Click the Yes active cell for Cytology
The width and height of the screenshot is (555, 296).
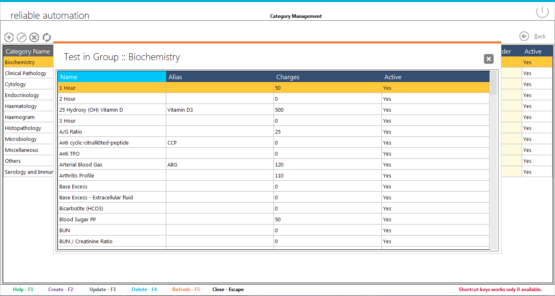pyautogui.click(x=537, y=84)
